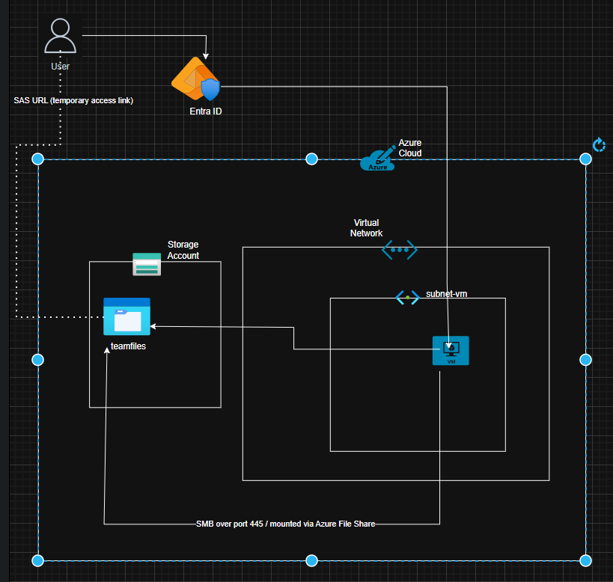Select the subnet-vm subnet icon
Image resolution: width=613 pixels, height=582 pixels.
point(407,297)
